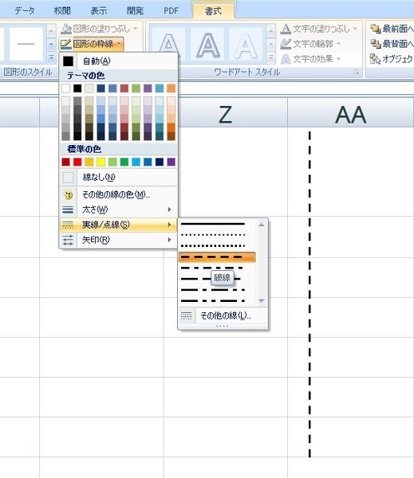The width and height of the screenshot is (414, 478).
Task: Click the 図形の塗りつぶし paint bucket icon
Action: (x=66, y=29)
